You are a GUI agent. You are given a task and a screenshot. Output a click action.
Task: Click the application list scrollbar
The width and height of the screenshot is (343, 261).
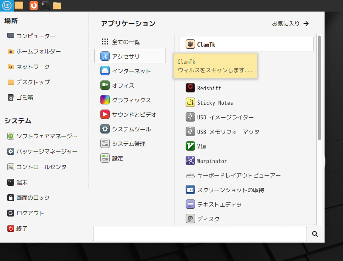[x=319, y=88]
